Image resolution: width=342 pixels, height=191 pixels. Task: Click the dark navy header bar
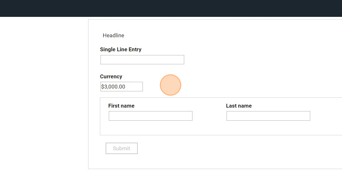pos(171,8)
